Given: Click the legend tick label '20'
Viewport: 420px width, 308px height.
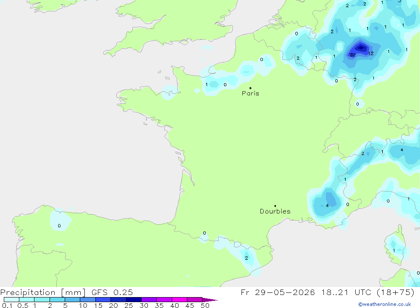Looking at the screenshot, I should pos(113,305).
